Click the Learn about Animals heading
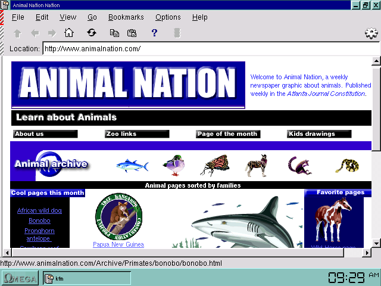The width and height of the screenshot is (381, 286). click(66, 117)
